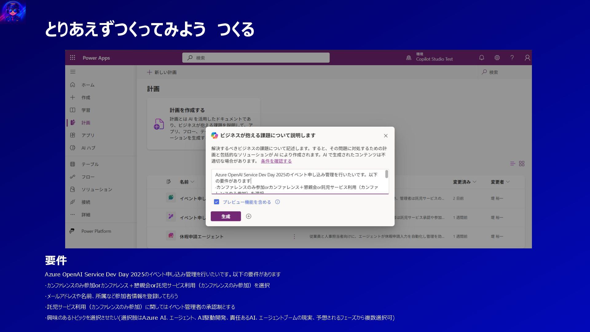The image size is (590, 332).
Task: Sort by 変更済み column dropdown
Action: (x=465, y=182)
